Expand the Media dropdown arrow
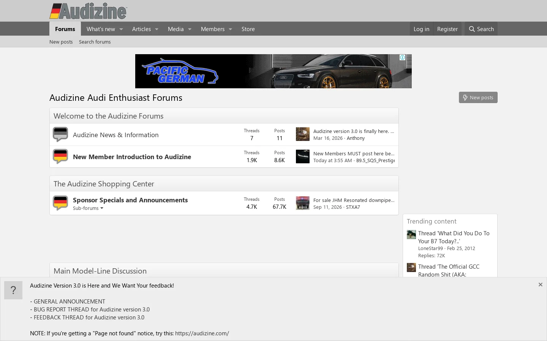547x341 pixels. coord(190,29)
